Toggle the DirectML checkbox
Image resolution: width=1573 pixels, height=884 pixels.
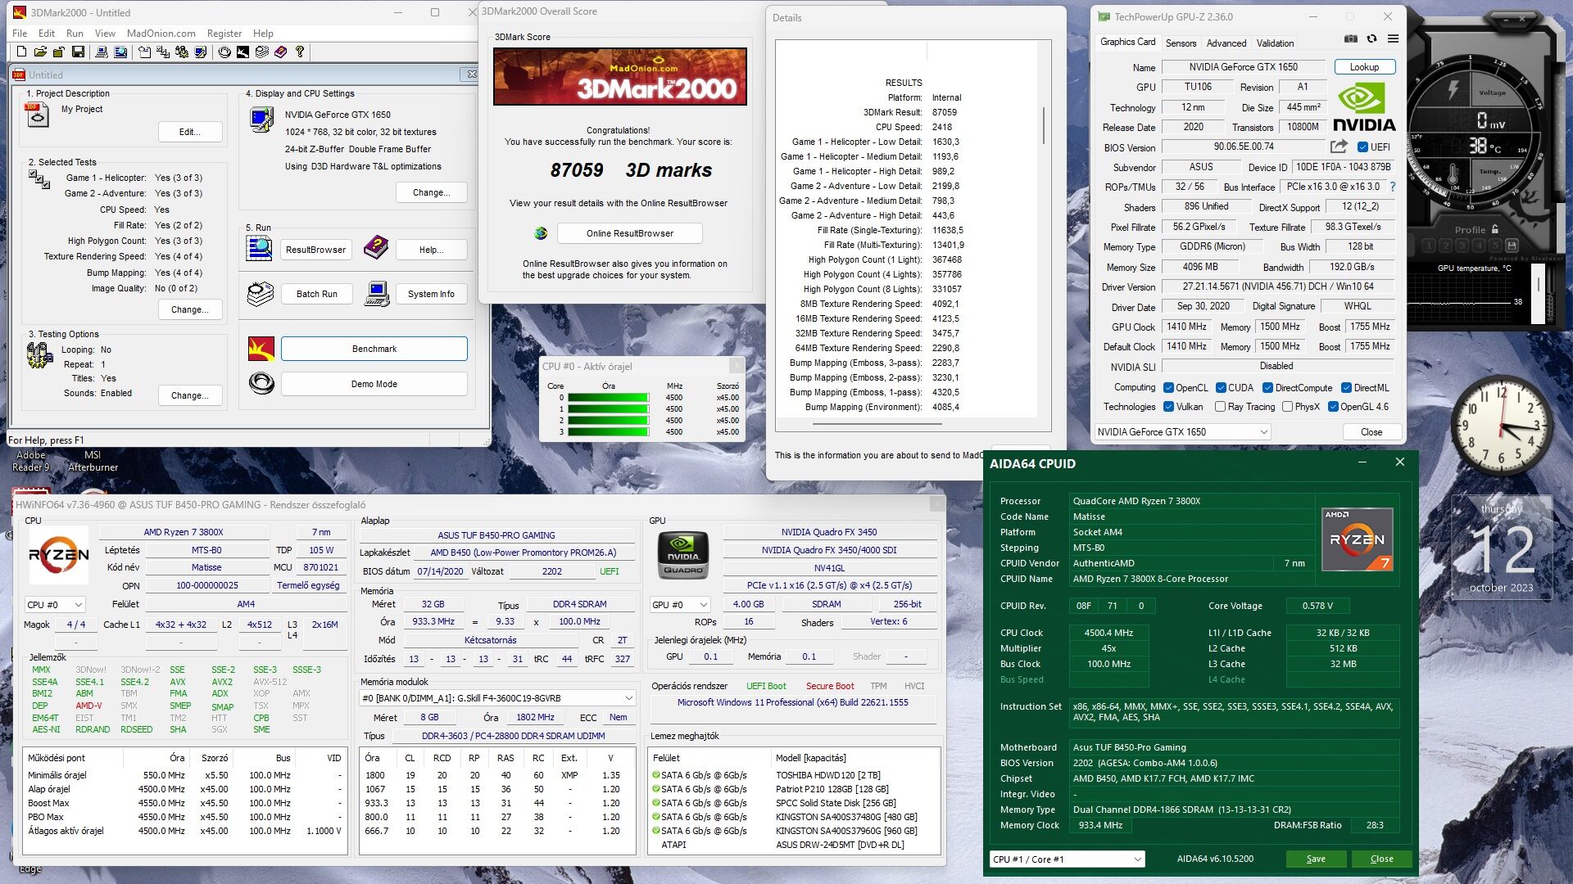[1346, 388]
